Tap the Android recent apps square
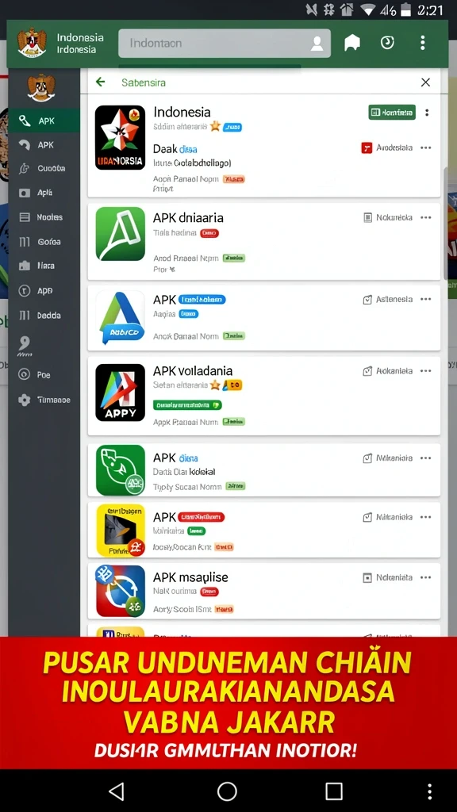The height and width of the screenshot is (812, 457). [x=334, y=791]
